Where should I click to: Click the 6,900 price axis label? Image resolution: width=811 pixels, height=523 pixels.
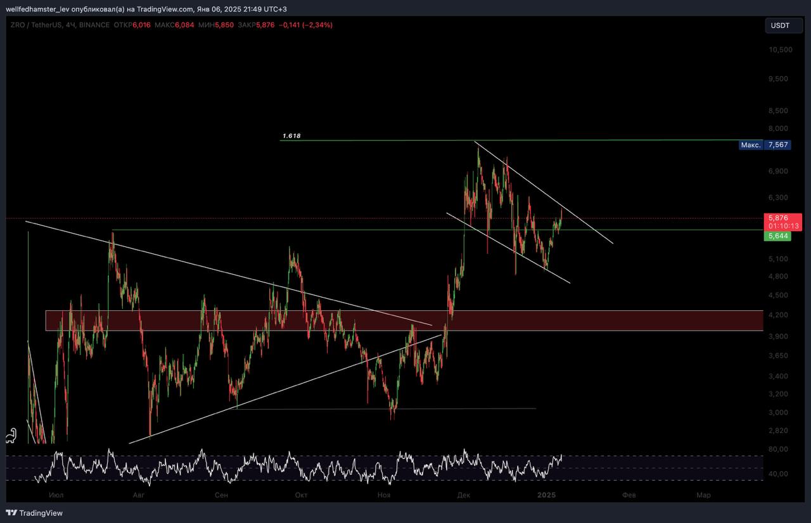click(x=779, y=171)
